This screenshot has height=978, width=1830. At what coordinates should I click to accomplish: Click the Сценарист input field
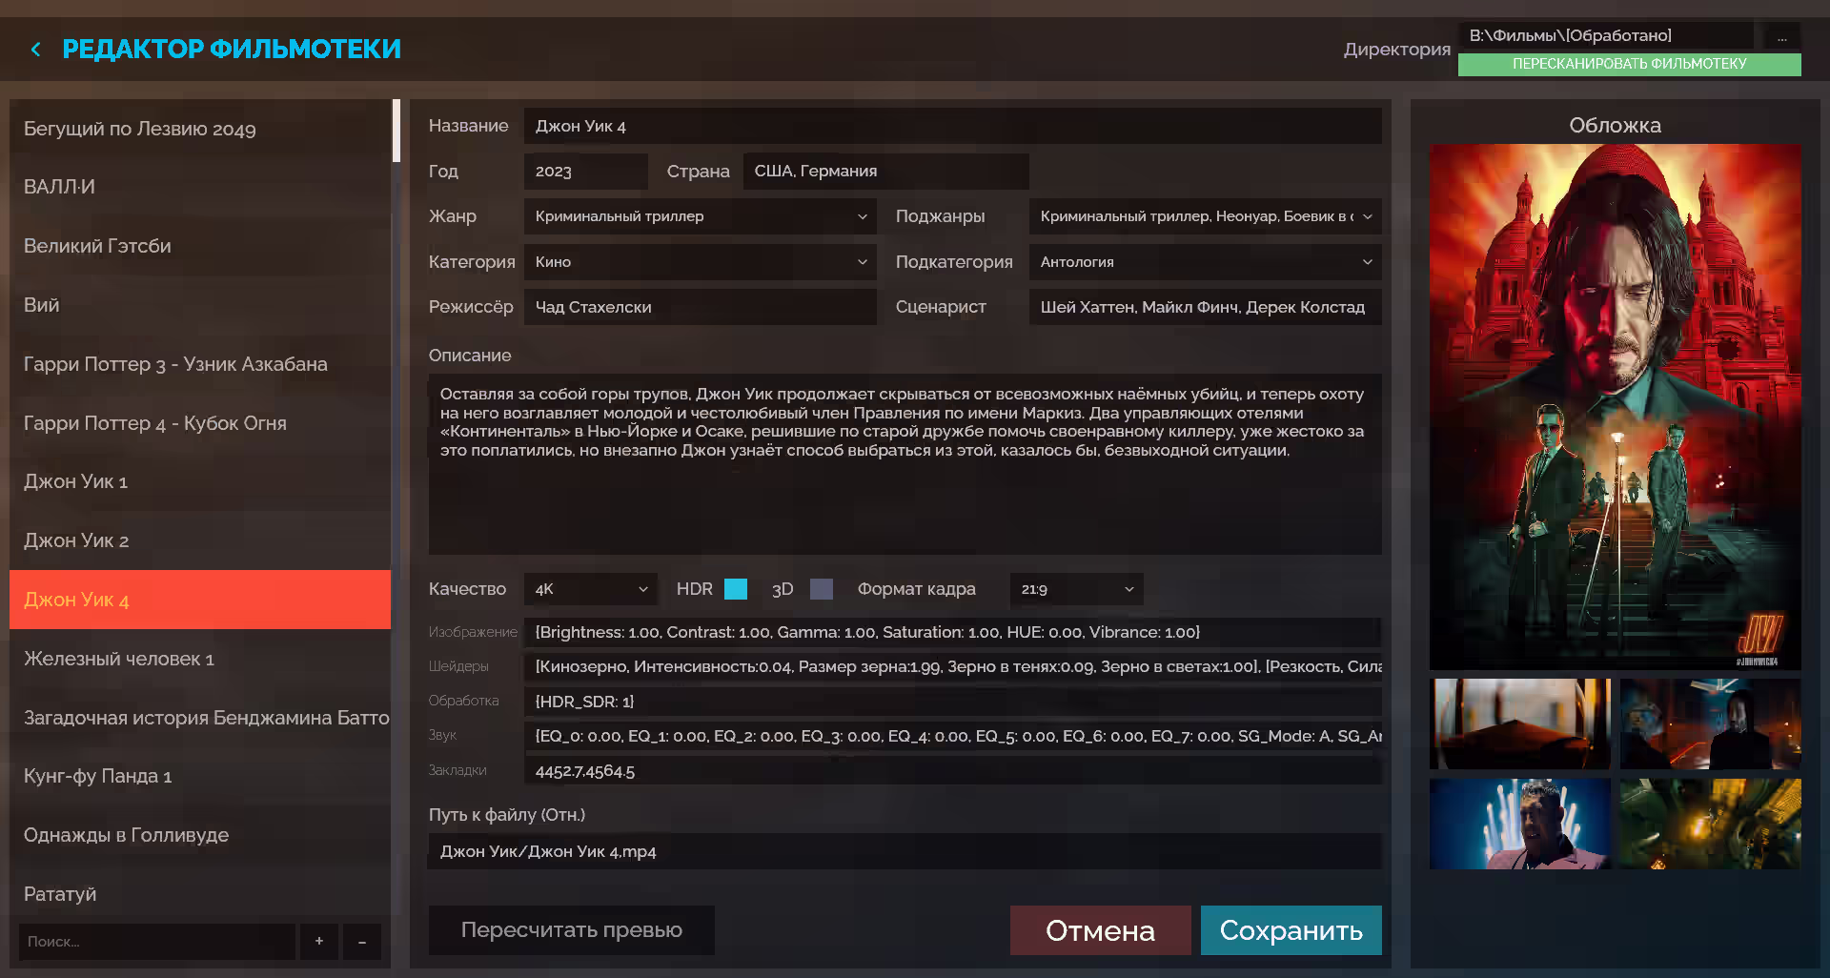coord(1206,307)
